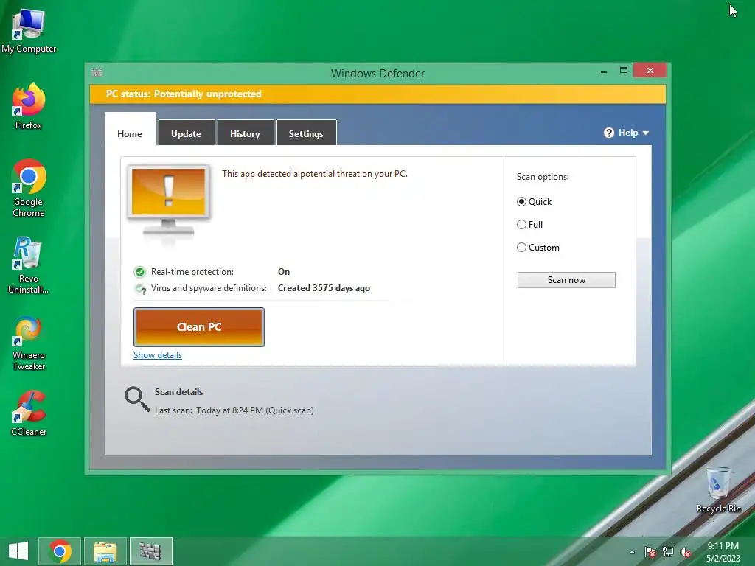Open the Recycle Bin icon
The width and height of the screenshot is (755, 566).
click(x=718, y=489)
